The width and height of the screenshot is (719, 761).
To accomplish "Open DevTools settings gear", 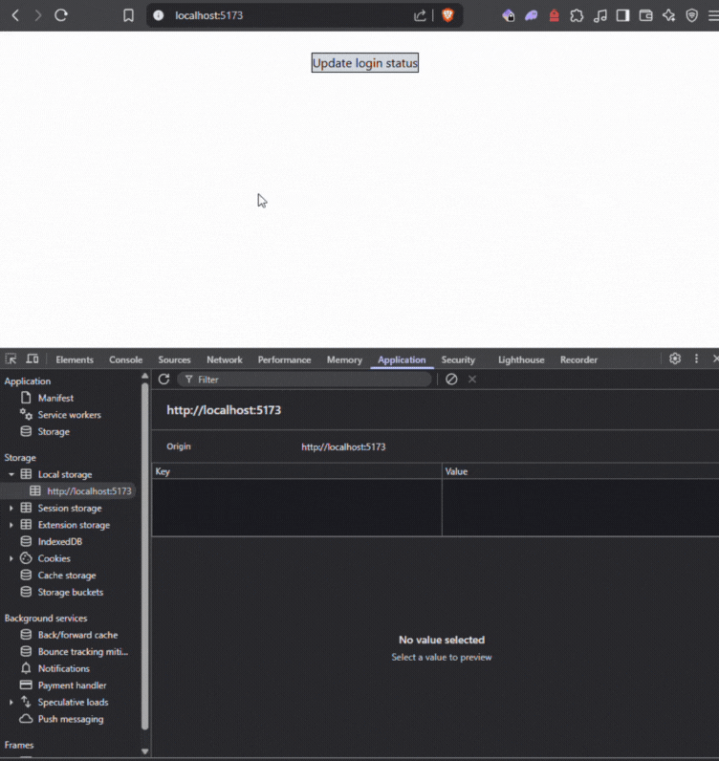I will (x=675, y=359).
